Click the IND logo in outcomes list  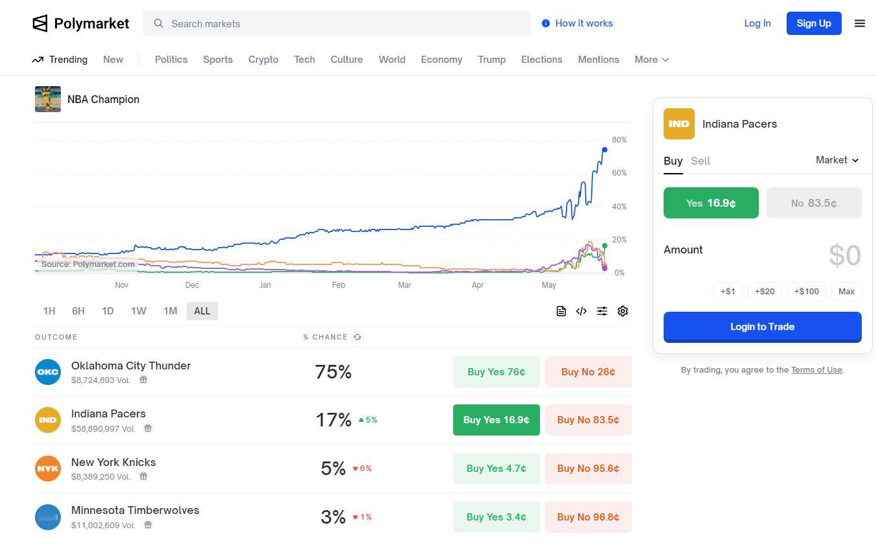click(48, 420)
